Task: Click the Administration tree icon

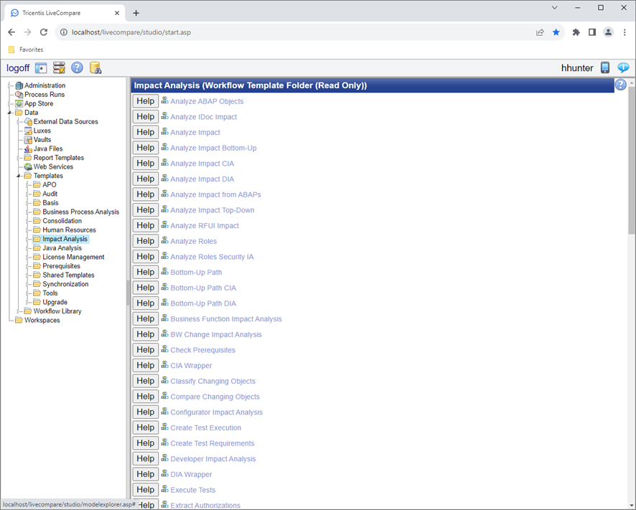Action: pyautogui.click(x=19, y=85)
